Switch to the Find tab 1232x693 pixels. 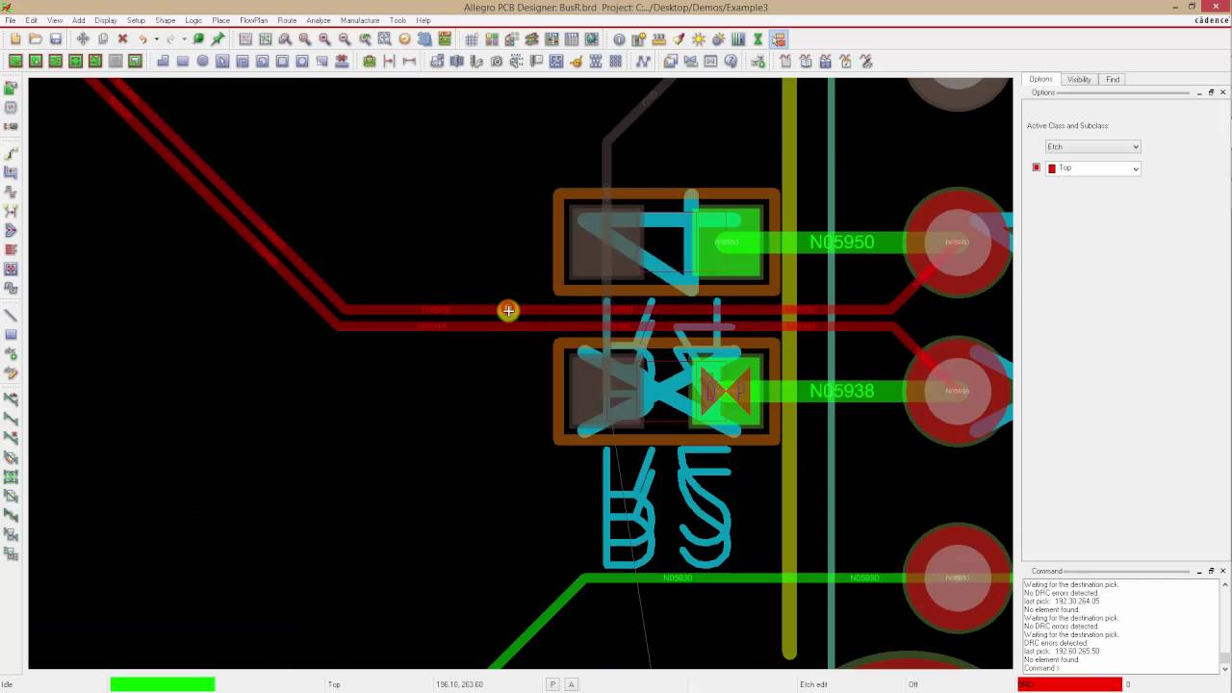[1113, 79]
